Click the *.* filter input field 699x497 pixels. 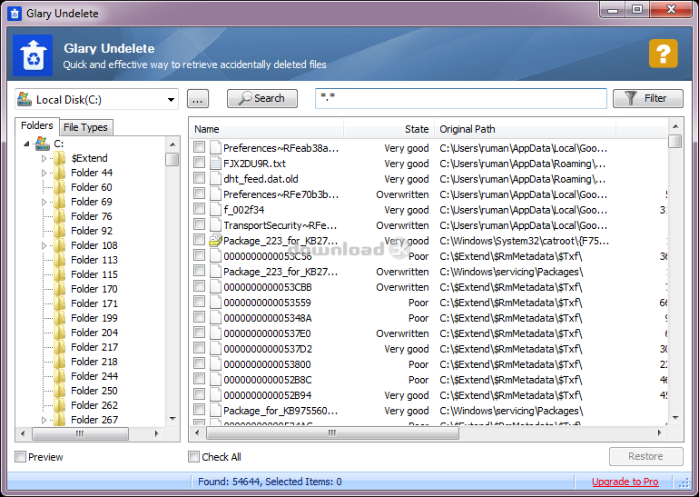pyautogui.click(x=461, y=98)
